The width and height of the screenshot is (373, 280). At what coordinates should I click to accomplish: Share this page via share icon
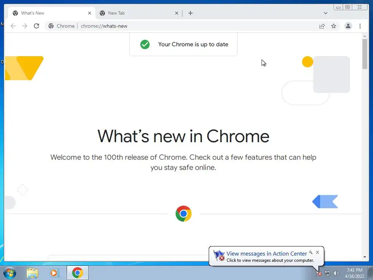pos(322,26)
